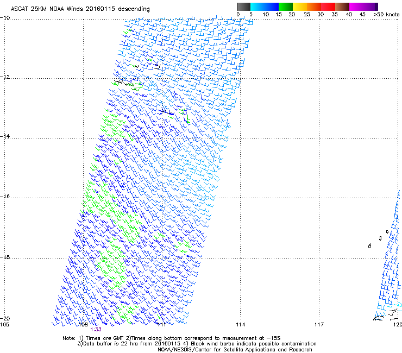The height and width of the screenshot is (353, 402).
Task: Pick the yellow 20-25 knots legend color
Action: tap(300, 7)
